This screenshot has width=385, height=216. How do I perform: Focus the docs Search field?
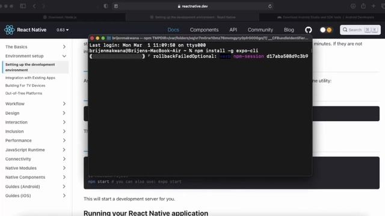click(x=360, y=30)
